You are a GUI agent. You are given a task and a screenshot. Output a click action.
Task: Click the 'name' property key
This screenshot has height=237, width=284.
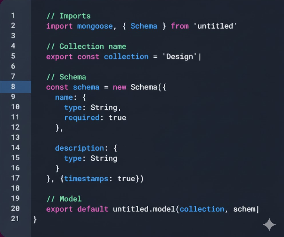(x=64, y=97)
